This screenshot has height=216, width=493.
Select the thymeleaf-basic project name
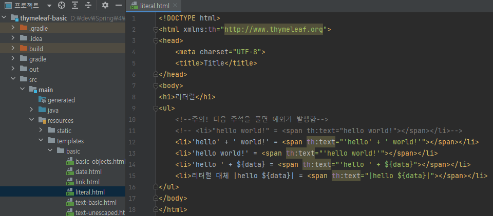[44, 18]
